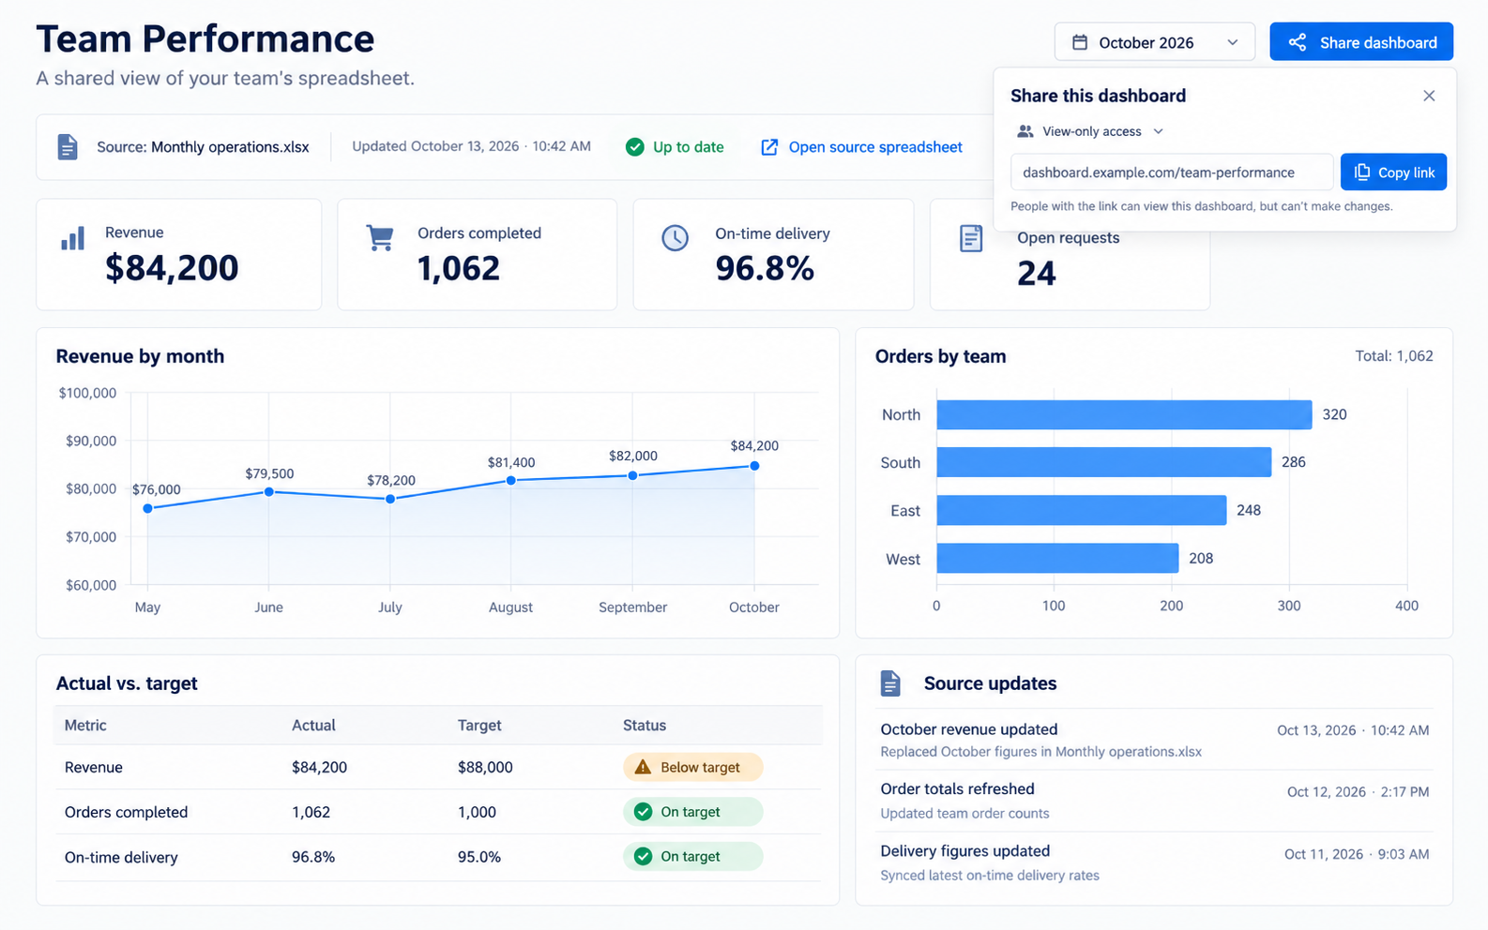Click the people icon beside View-only access
The image size is (1488, 930).
(x=1025, y=131)
